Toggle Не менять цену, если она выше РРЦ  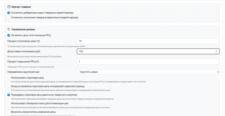pos(8,35)
